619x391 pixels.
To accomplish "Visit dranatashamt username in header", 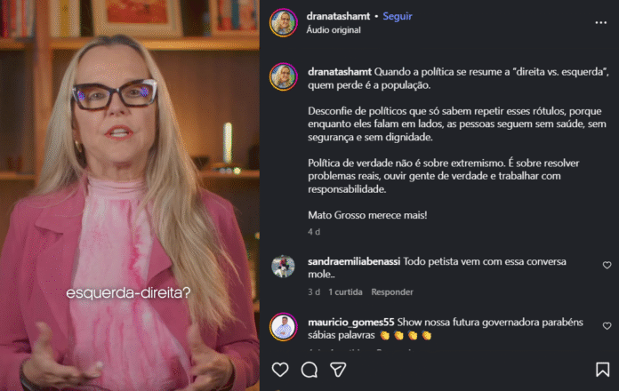I will pos(338,16).
